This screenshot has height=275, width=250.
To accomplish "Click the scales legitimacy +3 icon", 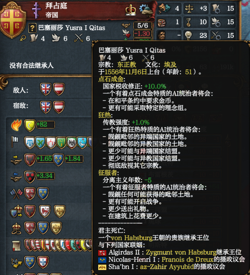I will click(x=190, y=9).
